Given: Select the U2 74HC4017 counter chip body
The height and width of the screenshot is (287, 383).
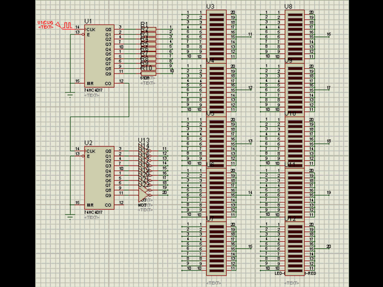Looking at the screenshot, I should (x=99, y=178).
